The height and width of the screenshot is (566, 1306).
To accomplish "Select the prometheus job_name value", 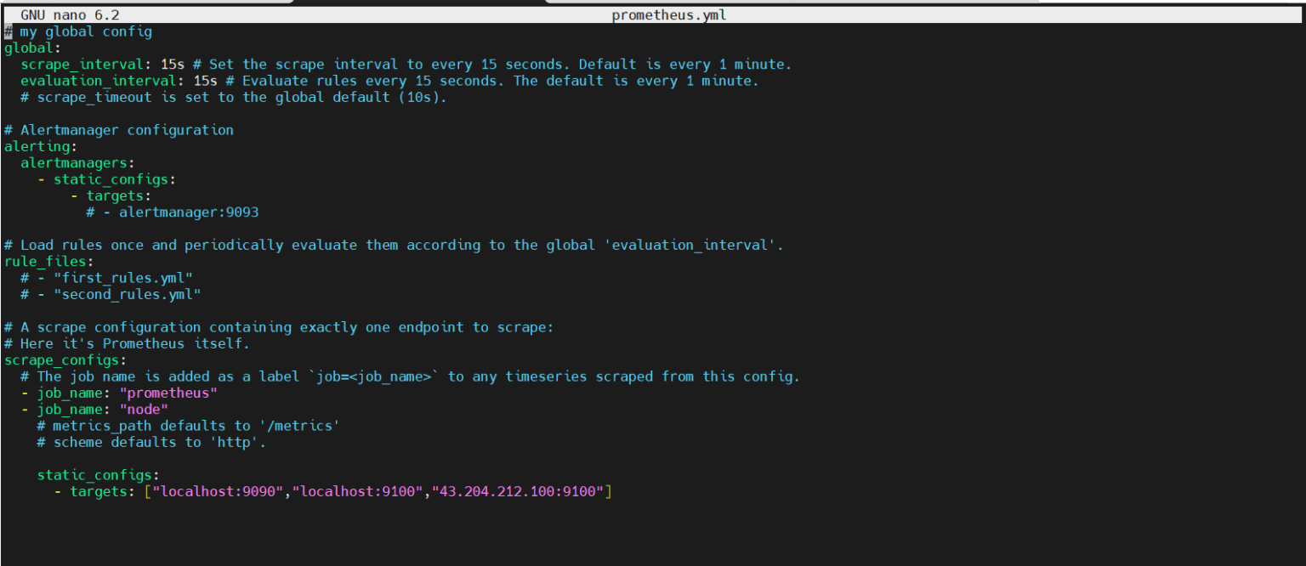I will 168,393.
